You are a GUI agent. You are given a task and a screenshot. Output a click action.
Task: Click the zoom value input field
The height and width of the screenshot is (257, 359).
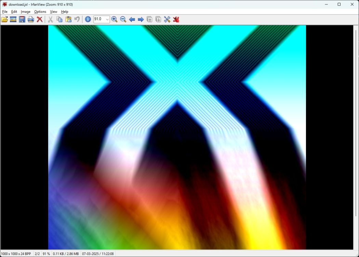coord(99,20)
